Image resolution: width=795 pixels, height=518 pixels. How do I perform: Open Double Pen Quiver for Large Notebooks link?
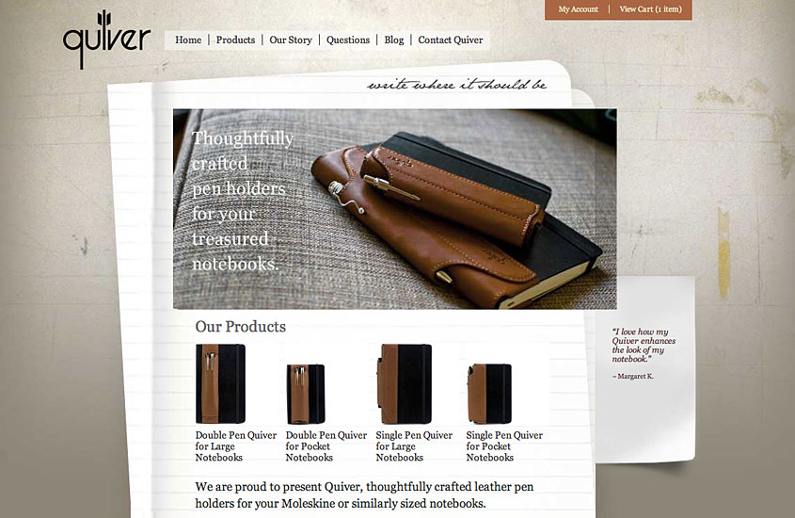click(236, 446)
